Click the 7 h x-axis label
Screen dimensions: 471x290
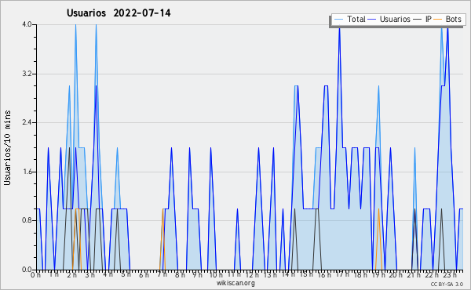click(162, 274)
